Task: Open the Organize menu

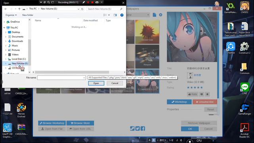Action: 11,15
